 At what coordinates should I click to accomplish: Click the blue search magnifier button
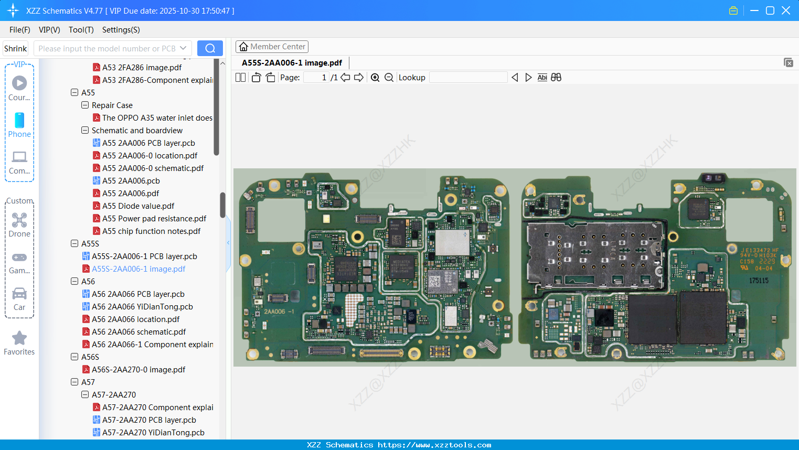click(210, 48)
